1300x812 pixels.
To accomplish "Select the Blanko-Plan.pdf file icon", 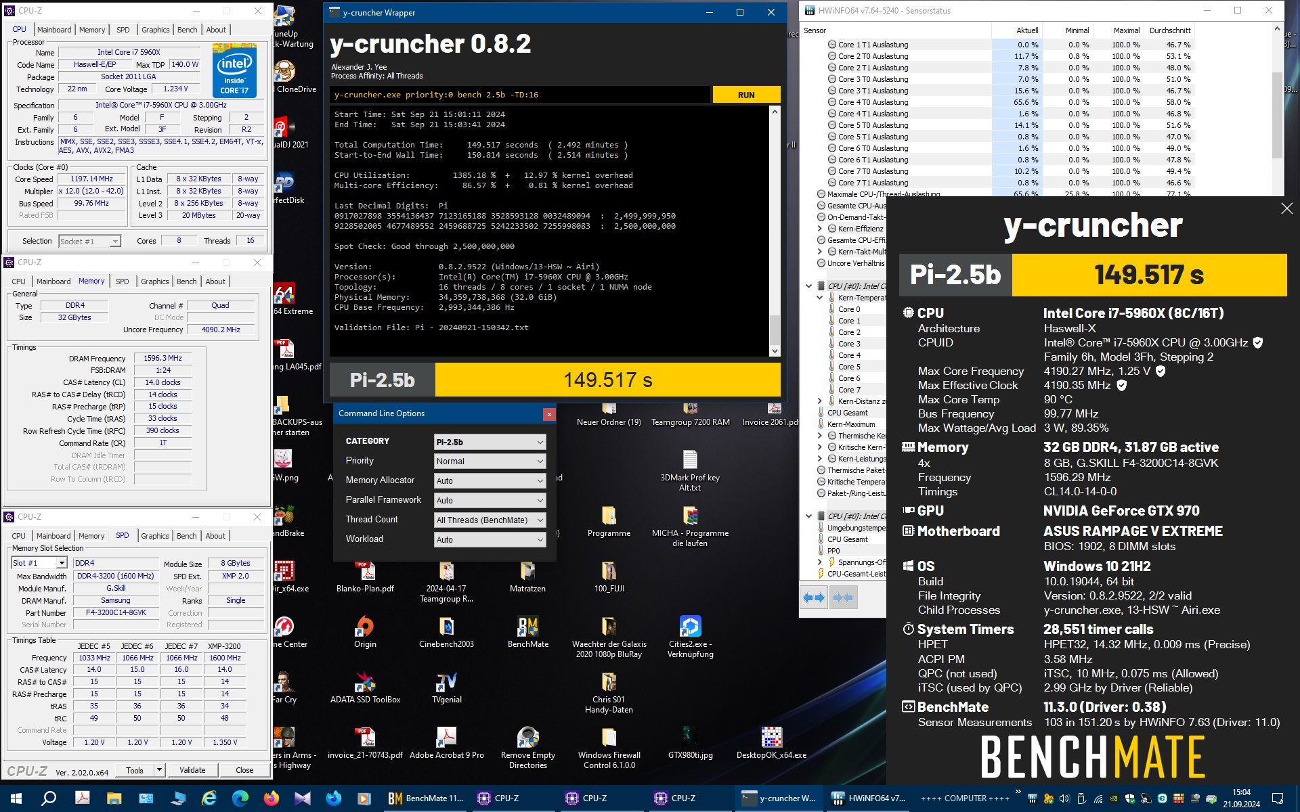I will [365, 577].
